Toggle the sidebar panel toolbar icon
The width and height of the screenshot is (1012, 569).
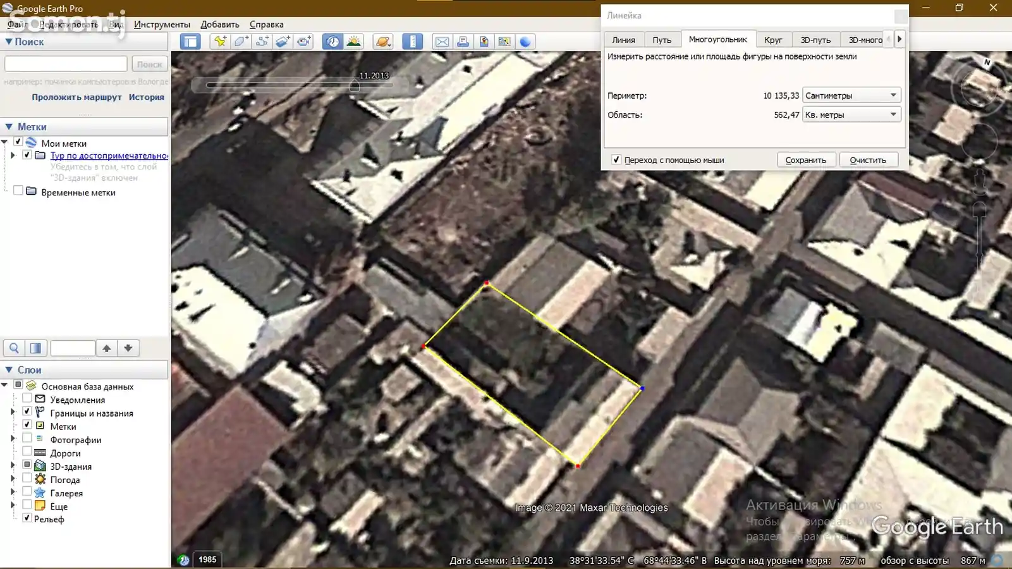190,42
